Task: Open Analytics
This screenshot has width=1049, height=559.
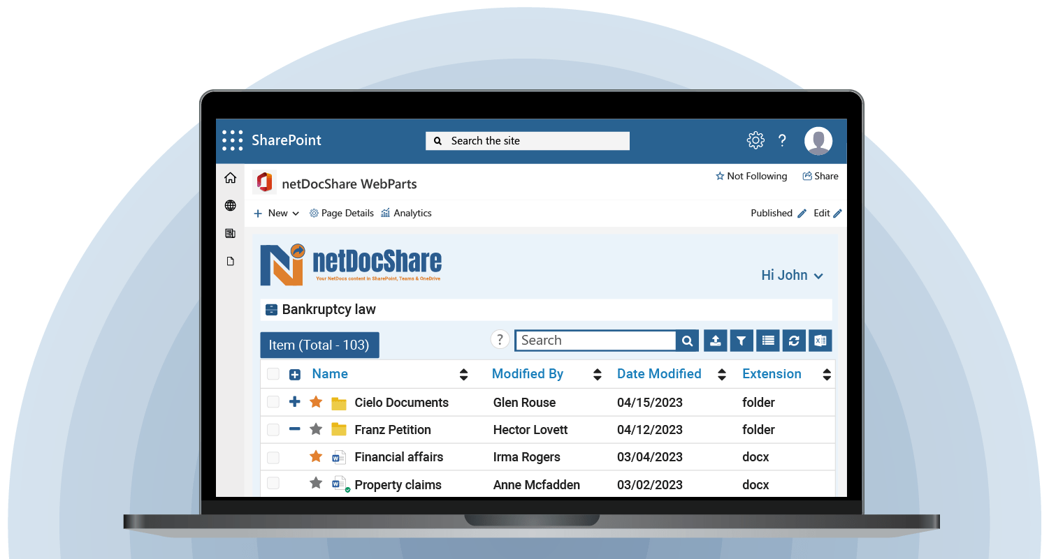Action: click(x=406, y=213)
